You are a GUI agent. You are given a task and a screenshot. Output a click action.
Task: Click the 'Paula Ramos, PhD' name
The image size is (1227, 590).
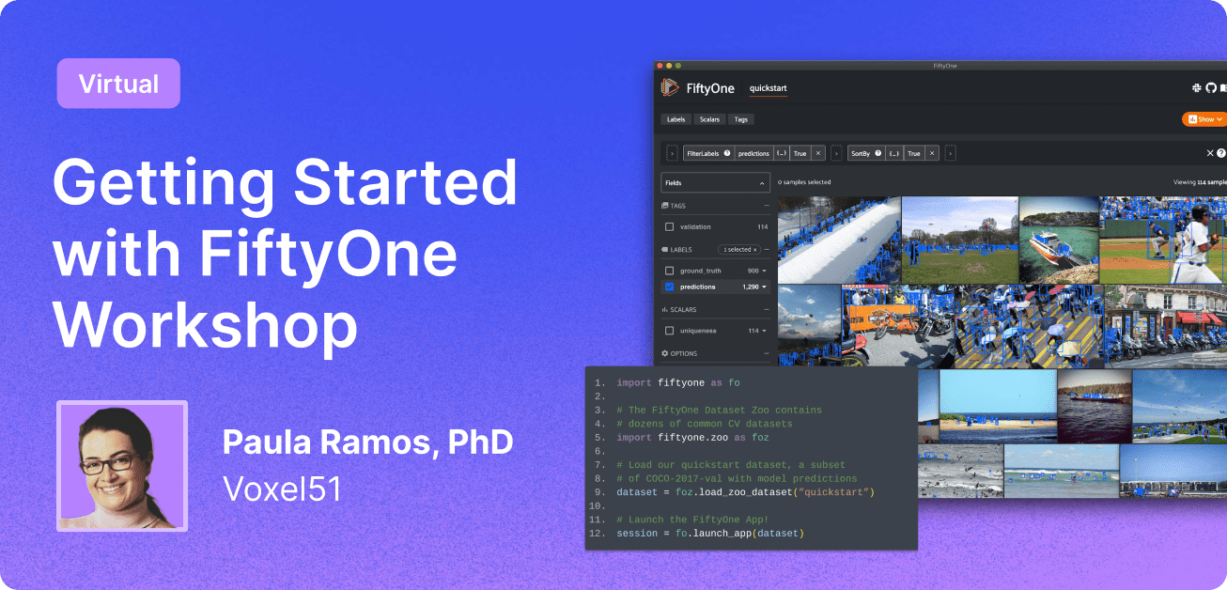point(367,442)
